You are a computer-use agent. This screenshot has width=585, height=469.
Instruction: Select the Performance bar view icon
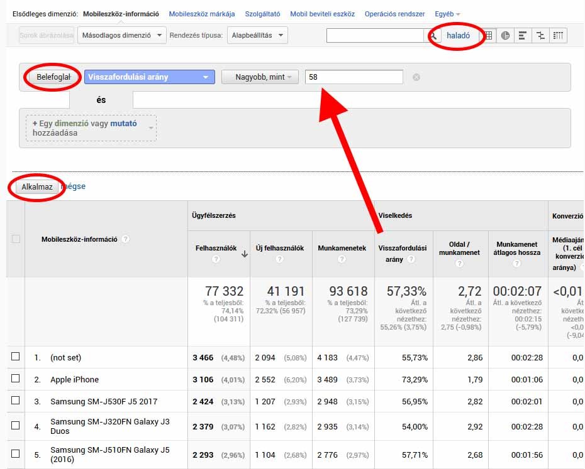[x=522, y=36]
